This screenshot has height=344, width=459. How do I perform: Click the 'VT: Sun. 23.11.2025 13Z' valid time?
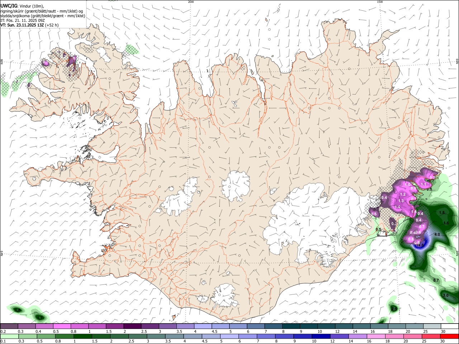(22, 25)
